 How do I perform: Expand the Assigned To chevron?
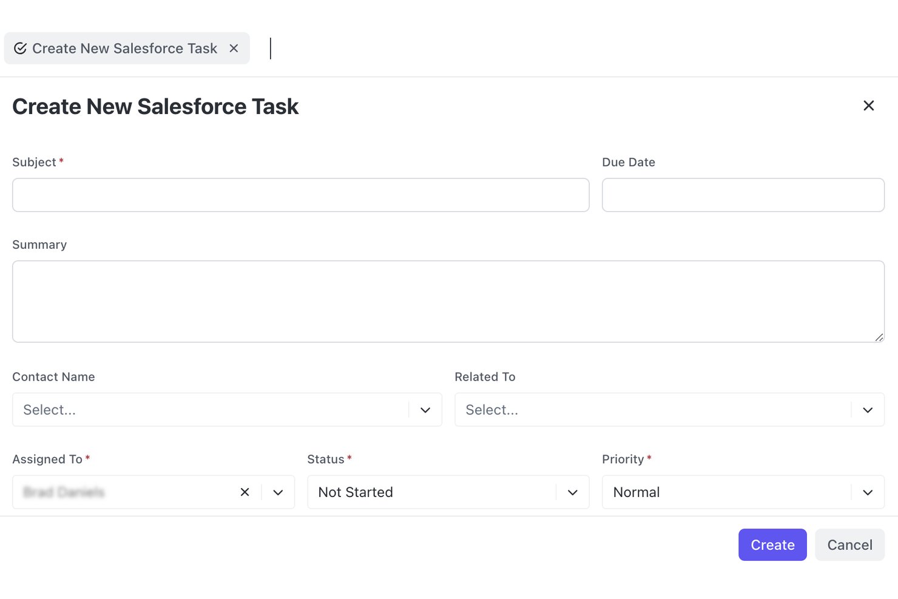(x=278, y=492)
